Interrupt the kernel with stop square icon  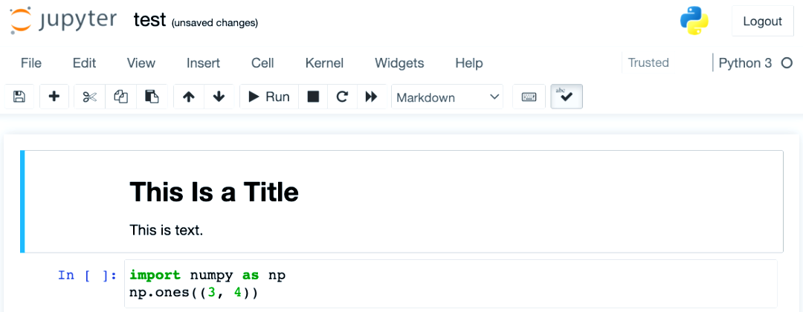point(314,97)
